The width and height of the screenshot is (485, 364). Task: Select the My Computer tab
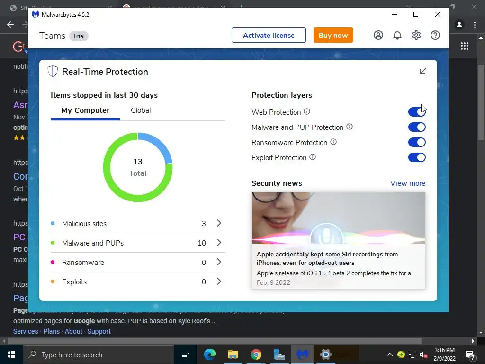[85, 110]
